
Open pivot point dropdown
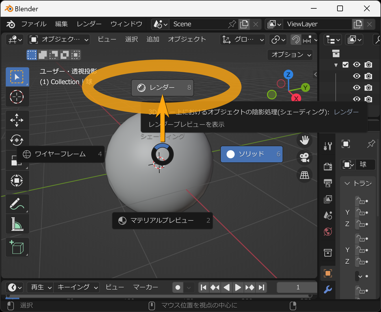pos(278,40)
